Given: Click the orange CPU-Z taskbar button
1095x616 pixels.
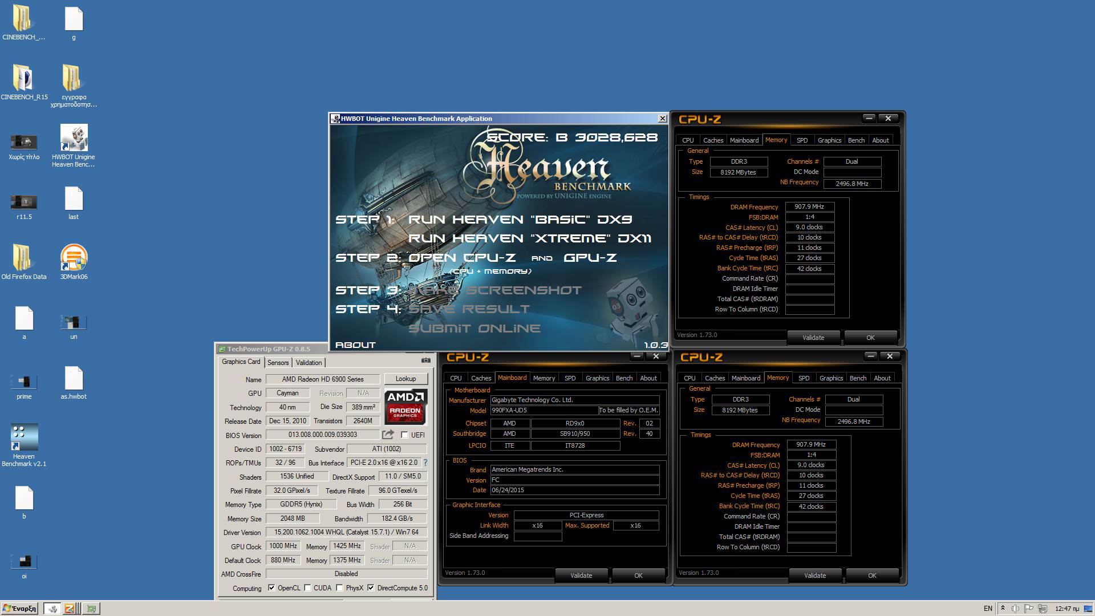Looking at the screenshot, I should click(70, 609).
